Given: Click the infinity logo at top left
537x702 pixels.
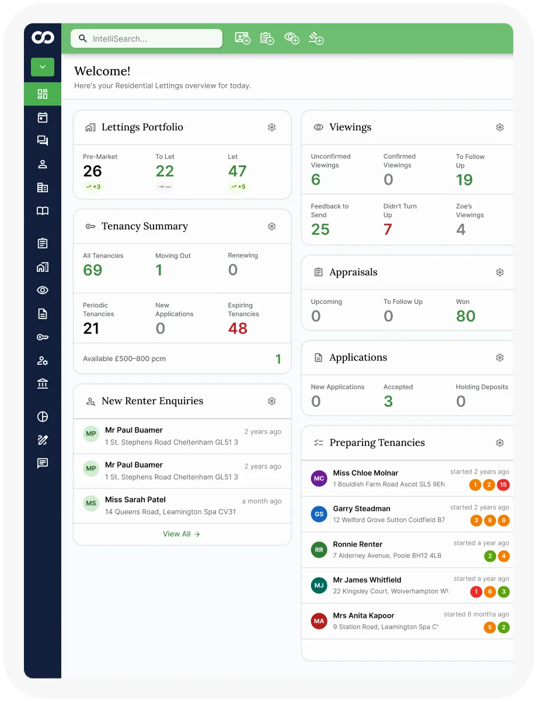Looking at the screenshot, I should pyautogui.click(x=43, y=38).
